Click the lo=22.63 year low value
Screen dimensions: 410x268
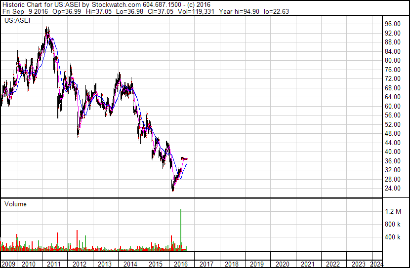point(276,11)
